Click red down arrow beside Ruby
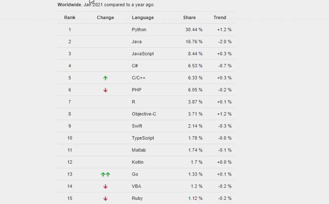329x204 pixels. (105, 198)
